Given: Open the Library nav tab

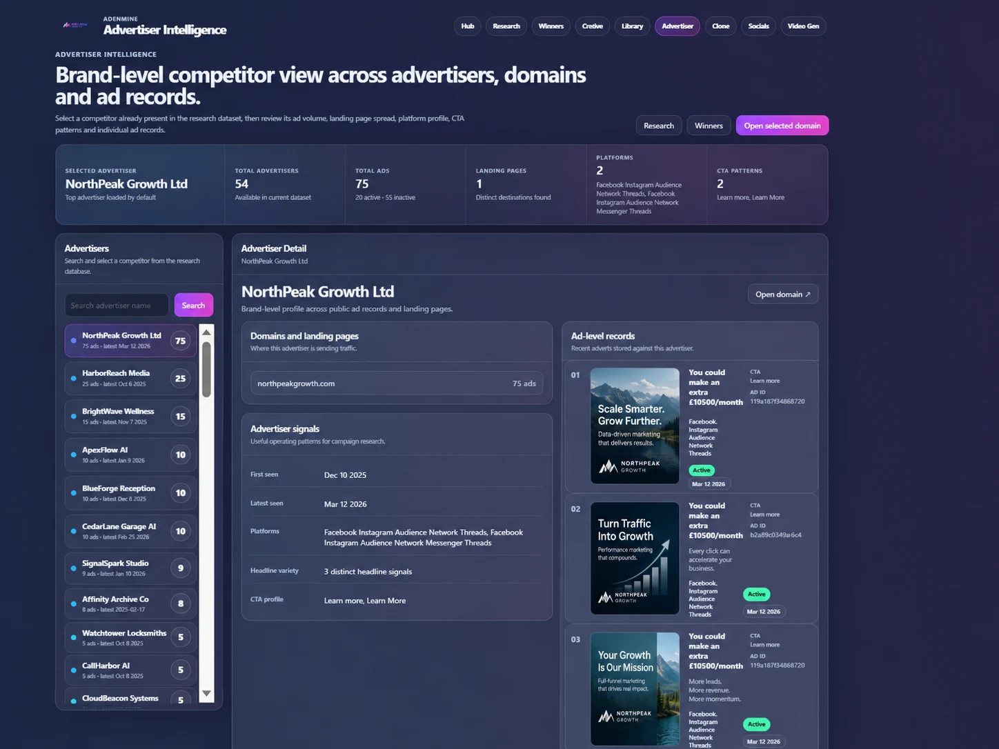Looking at the screenshot, I should pos(632,26).
